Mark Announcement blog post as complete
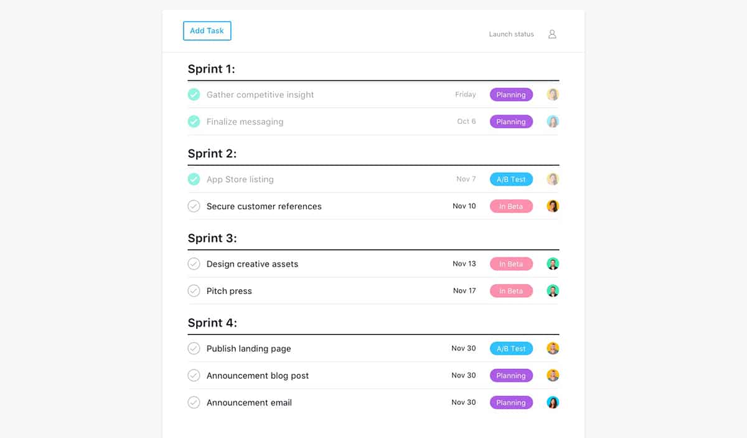This screenshot has height=438, width=747. coord(194,376)
